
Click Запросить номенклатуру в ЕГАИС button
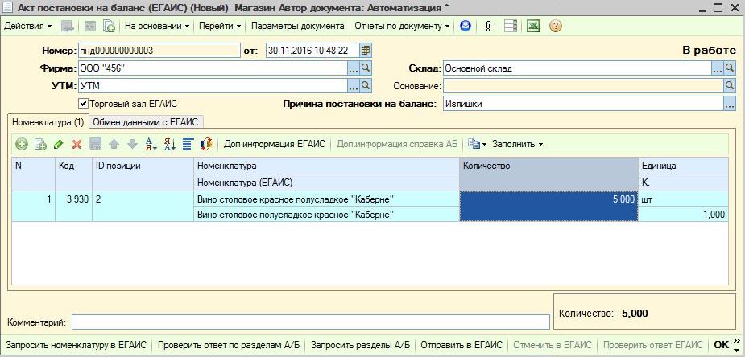(76, 345)
